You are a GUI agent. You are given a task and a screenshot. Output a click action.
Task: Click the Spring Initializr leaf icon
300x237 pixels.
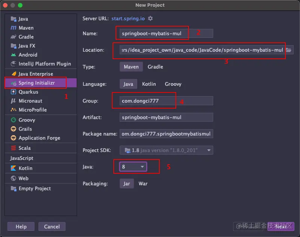13,83
